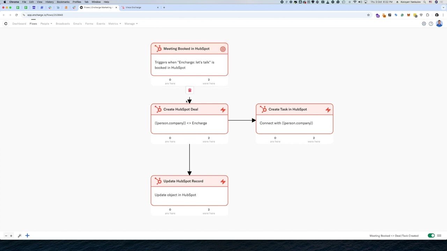Bookmark page with the star icon

[368, 15]
